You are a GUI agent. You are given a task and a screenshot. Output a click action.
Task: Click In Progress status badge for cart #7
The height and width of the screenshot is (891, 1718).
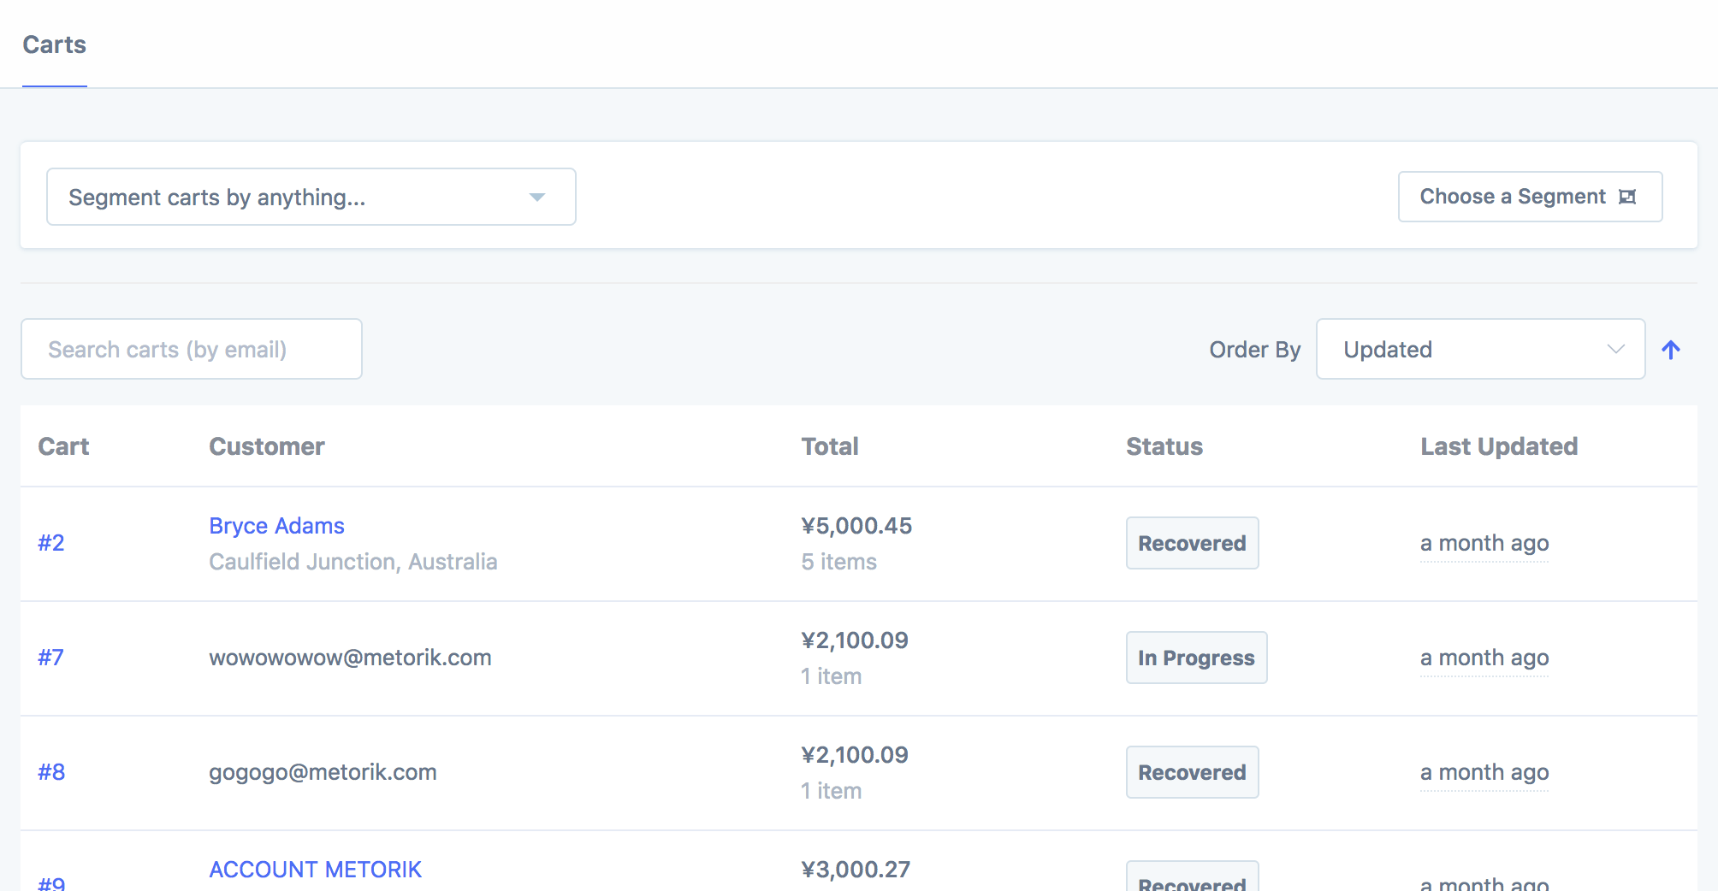click(x=1195, y=658)
